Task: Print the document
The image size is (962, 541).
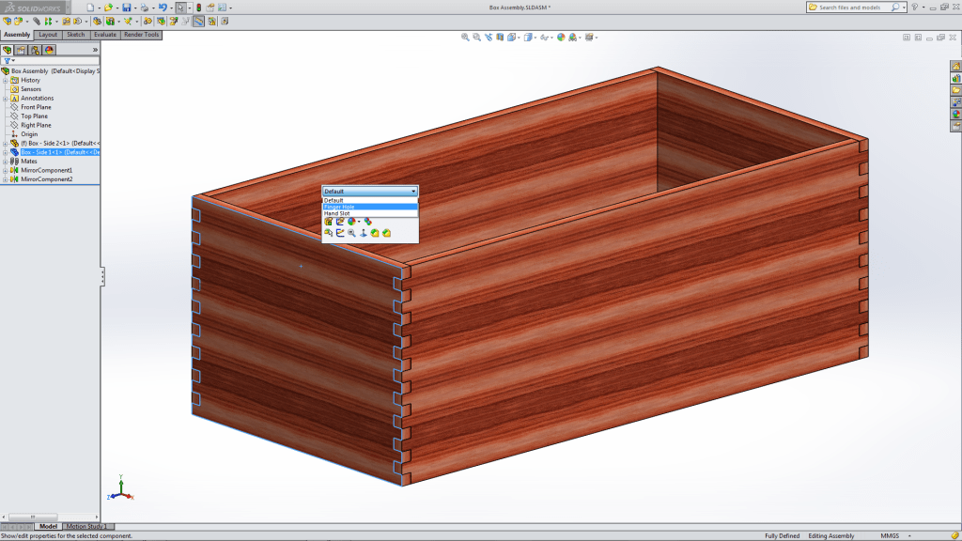Action: [x=144, y=8]
